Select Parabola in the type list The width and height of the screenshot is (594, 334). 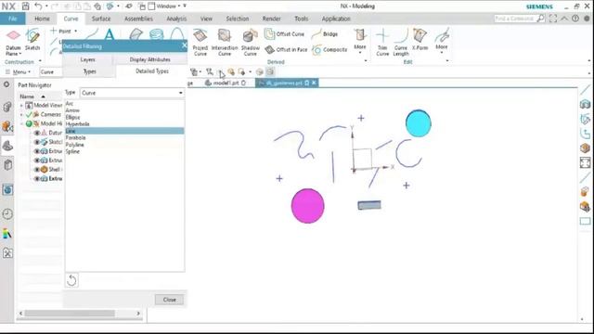[x=124, y=138]
